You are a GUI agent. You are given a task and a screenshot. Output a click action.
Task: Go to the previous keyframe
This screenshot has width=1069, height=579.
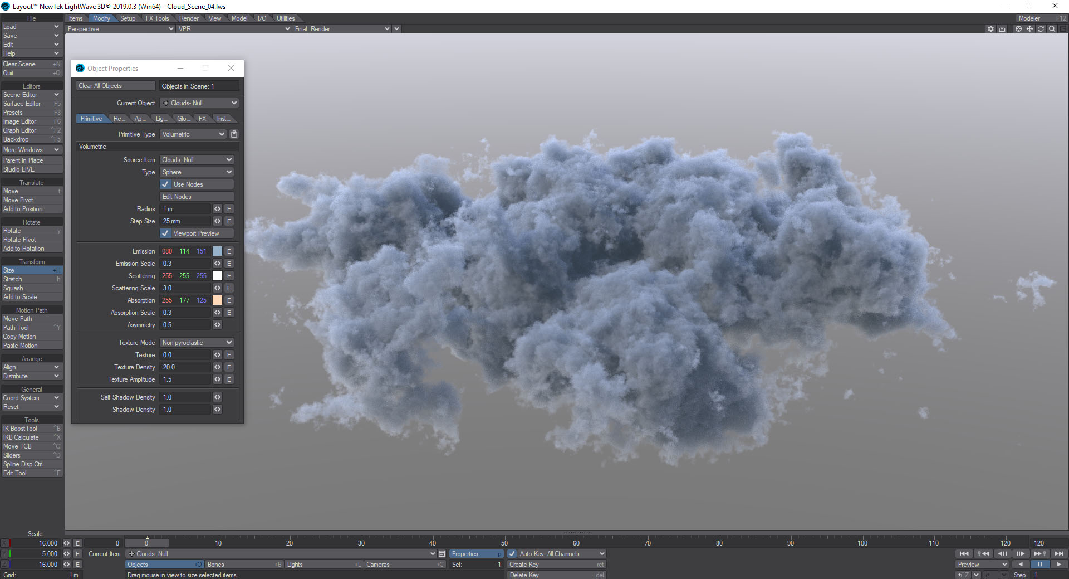click(x=983, y=554)
